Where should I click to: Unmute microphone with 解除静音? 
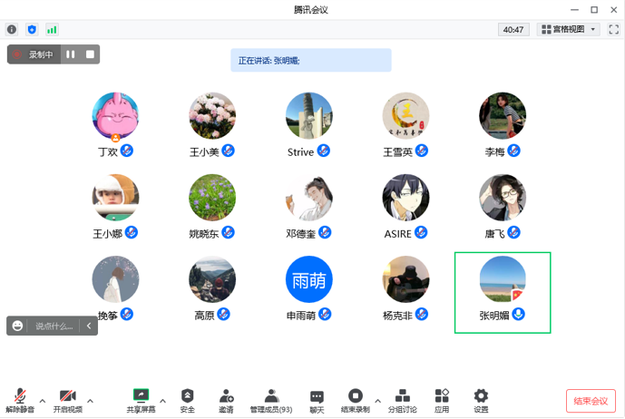pos(20,400)
